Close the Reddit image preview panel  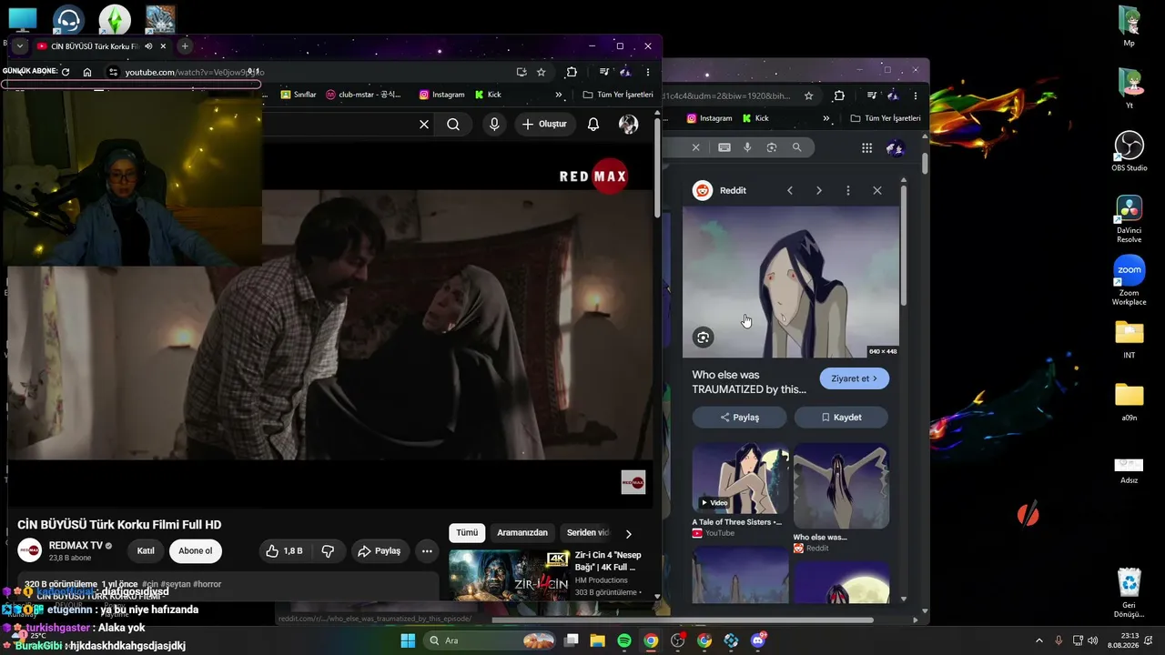pos(877,190)
